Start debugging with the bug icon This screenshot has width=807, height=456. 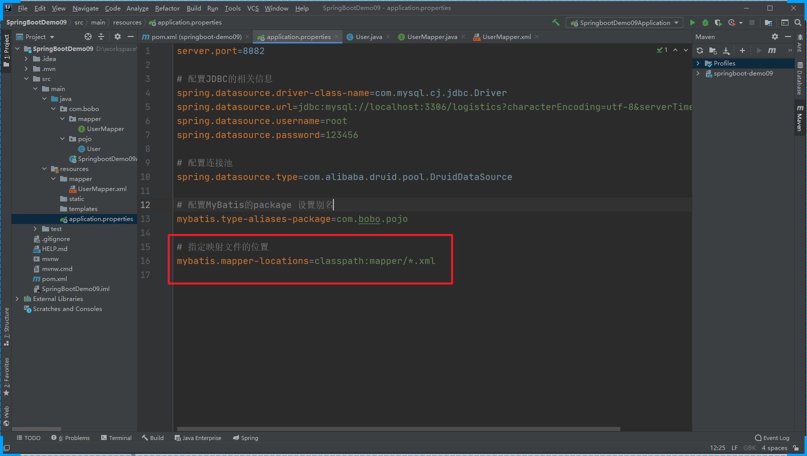[x=705, y=22]
